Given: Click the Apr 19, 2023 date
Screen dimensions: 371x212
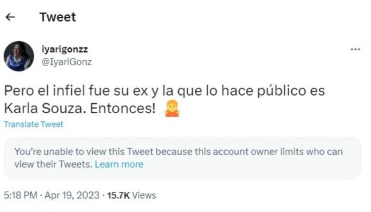Looking at the screenshot, I should pyautogui.click(x=72, y=195).
